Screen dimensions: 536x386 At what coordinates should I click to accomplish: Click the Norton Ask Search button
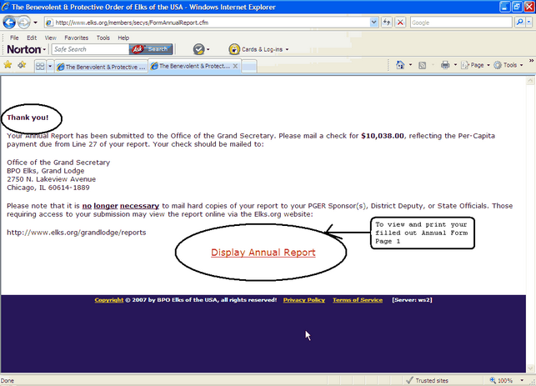pos(151,49)
